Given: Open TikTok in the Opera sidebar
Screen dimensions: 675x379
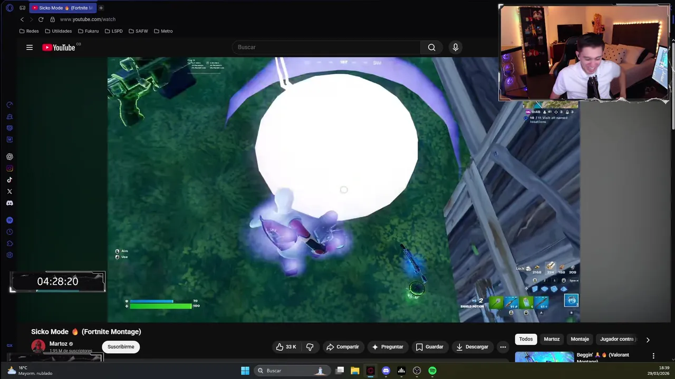Looking at the screenshot, I should point(9,180).
